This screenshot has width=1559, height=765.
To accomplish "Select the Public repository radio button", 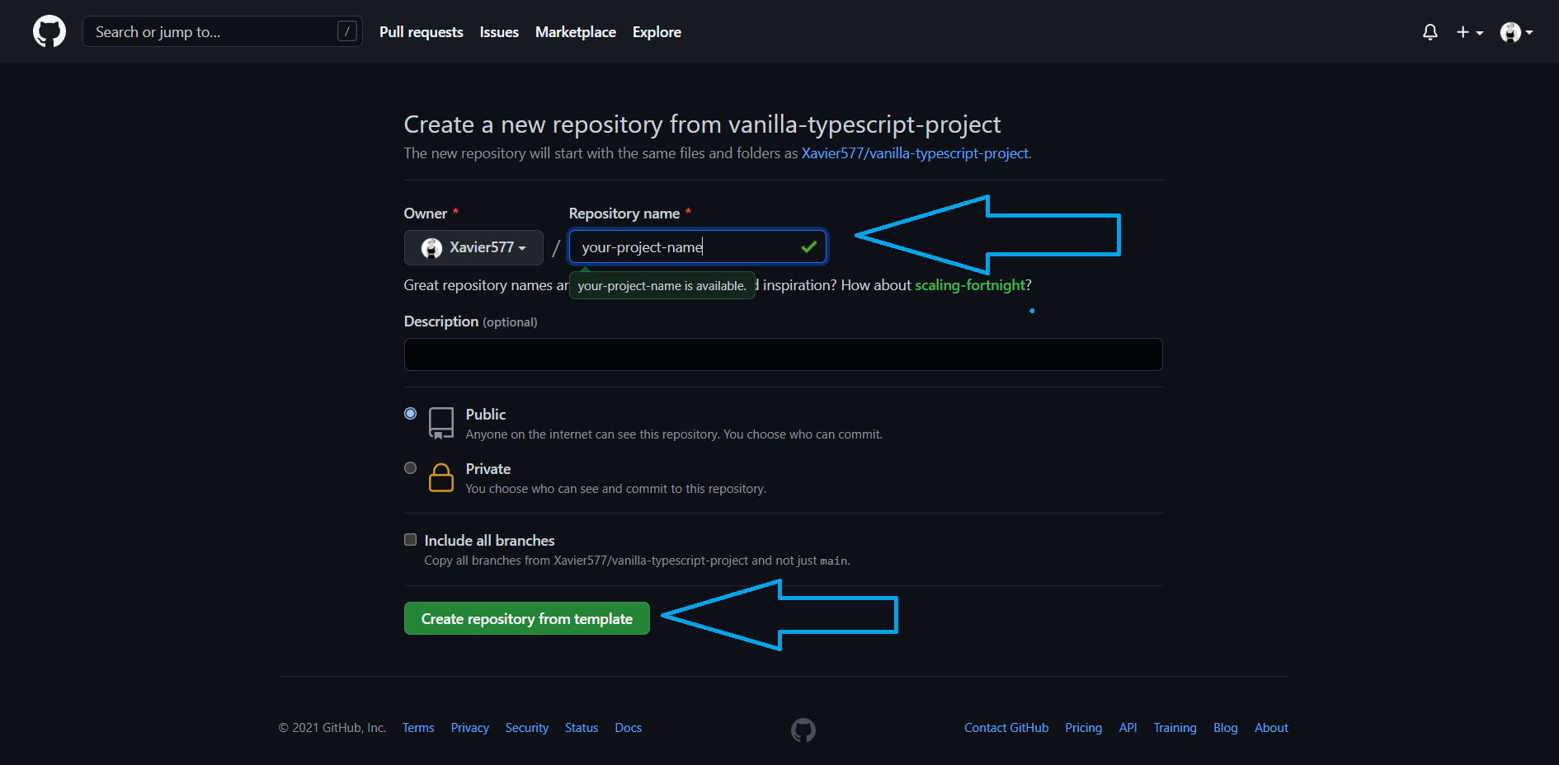I will [410, 413].
